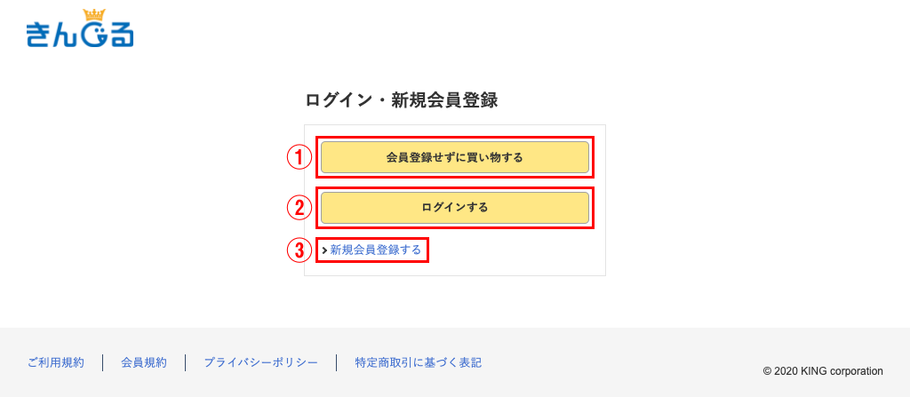Click the divider between ご利用規約 and 会員規約
Viewport: 910px width, 397px height.
tap(103, 362)
